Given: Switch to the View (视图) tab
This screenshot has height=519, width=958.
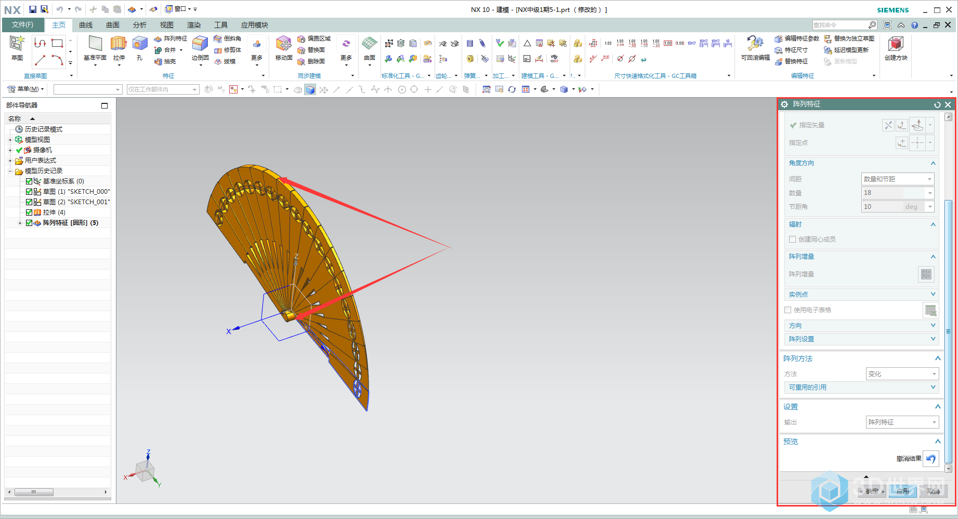Looking at the screenshot, I should coord(167,25).
